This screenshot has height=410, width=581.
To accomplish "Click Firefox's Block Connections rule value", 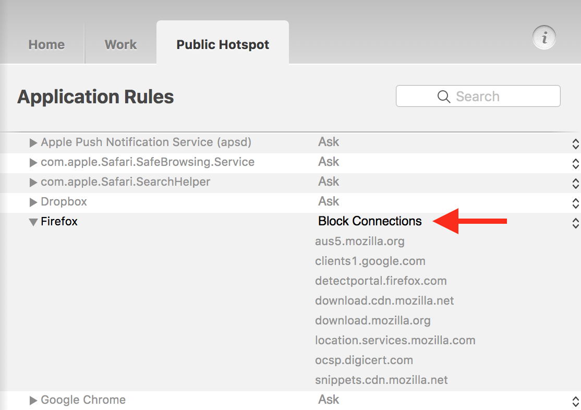I will pos(370,221).
